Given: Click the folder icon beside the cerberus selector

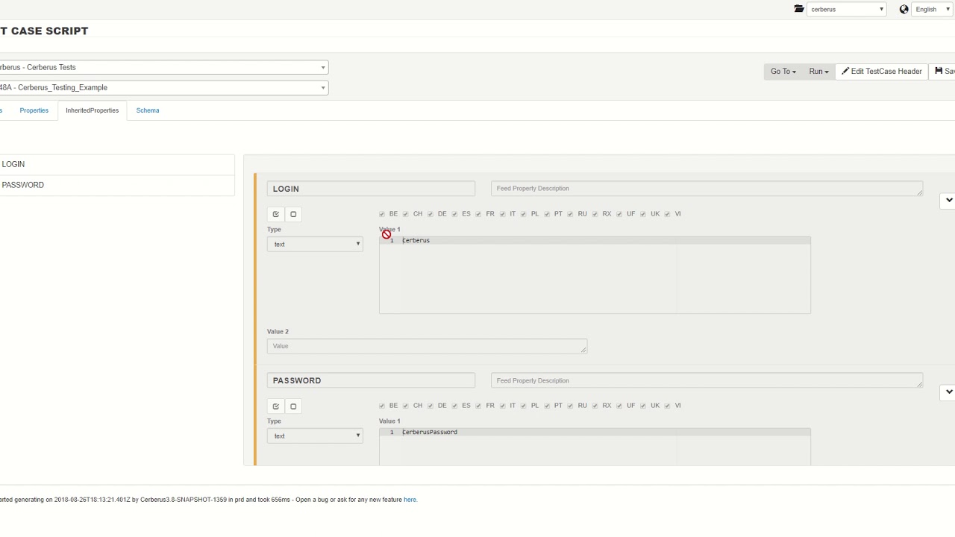Looking at the screenshot, I should (799, 9).
